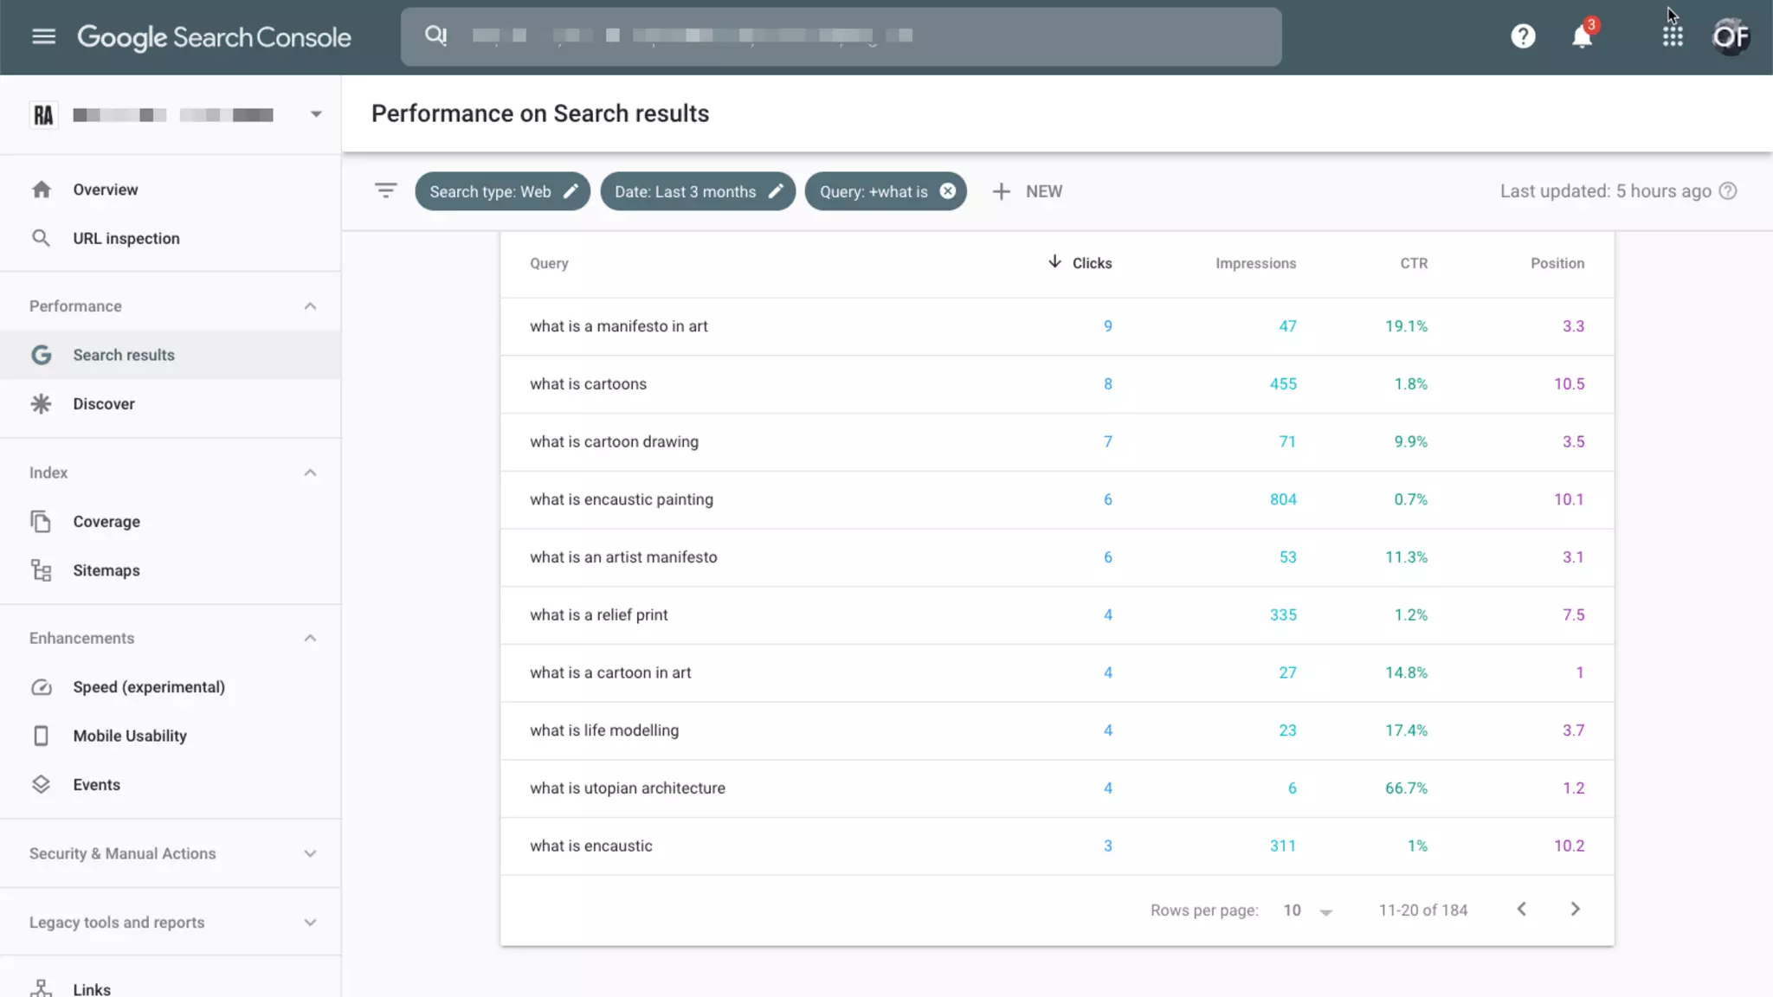
Task: Click the filter rows icon
Action: [x=385, y=190]
